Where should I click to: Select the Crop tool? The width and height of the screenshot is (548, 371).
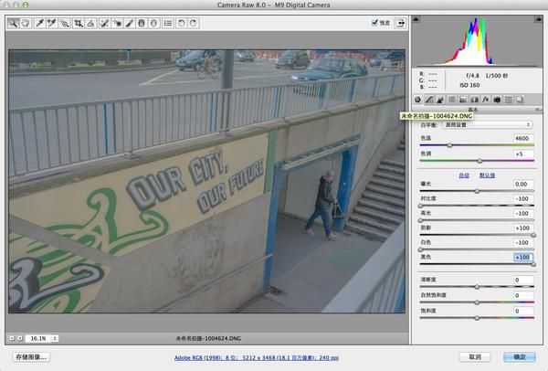(x=79, y=24)
